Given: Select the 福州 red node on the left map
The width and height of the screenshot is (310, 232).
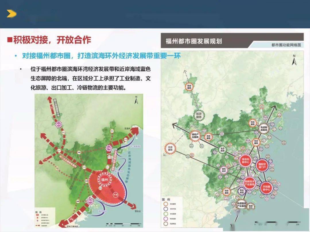Looking at the screenshot, I should tap(104, 179).
